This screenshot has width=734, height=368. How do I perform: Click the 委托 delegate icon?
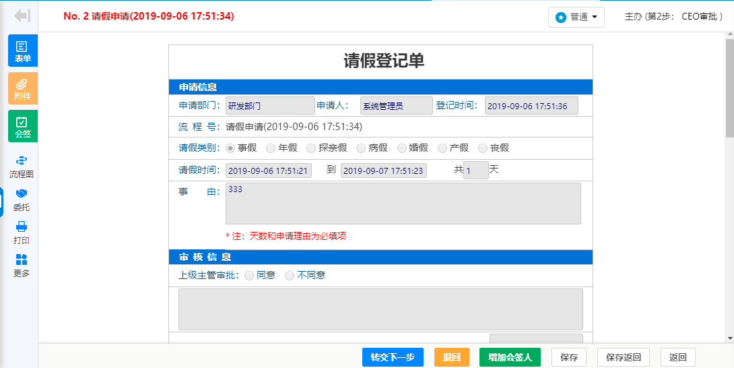pos(22,200)
